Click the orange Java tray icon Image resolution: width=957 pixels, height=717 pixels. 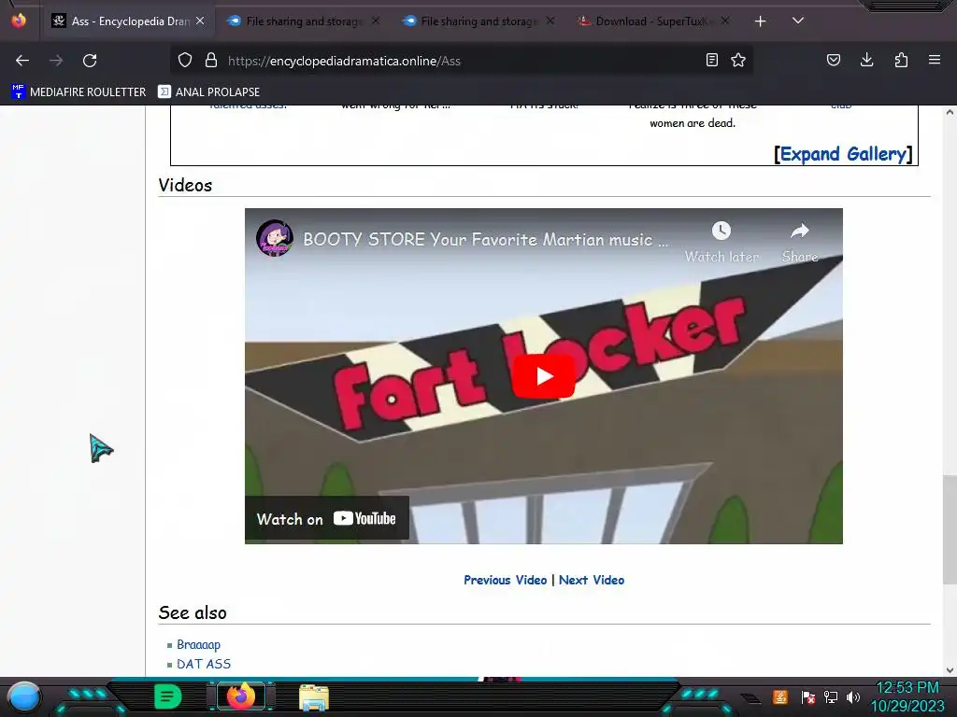point(780,696)
